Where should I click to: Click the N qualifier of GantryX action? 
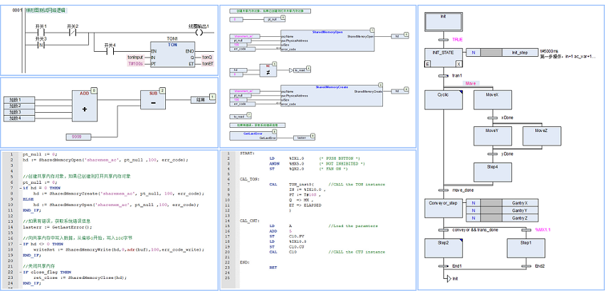point(474,203)
